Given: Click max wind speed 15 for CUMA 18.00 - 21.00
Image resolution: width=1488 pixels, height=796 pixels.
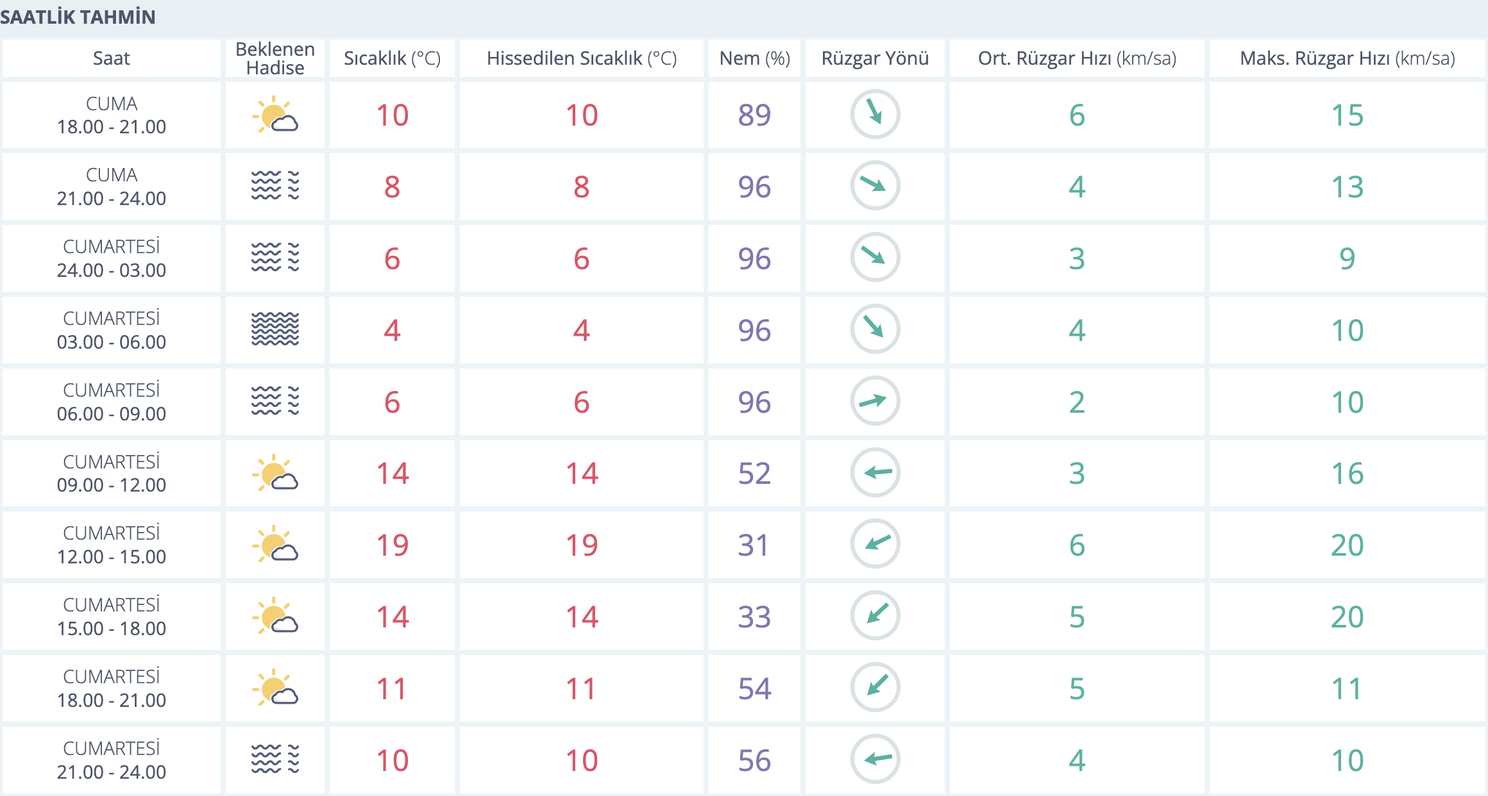Looking at the screenshot, I should [x=1348, y=115].
